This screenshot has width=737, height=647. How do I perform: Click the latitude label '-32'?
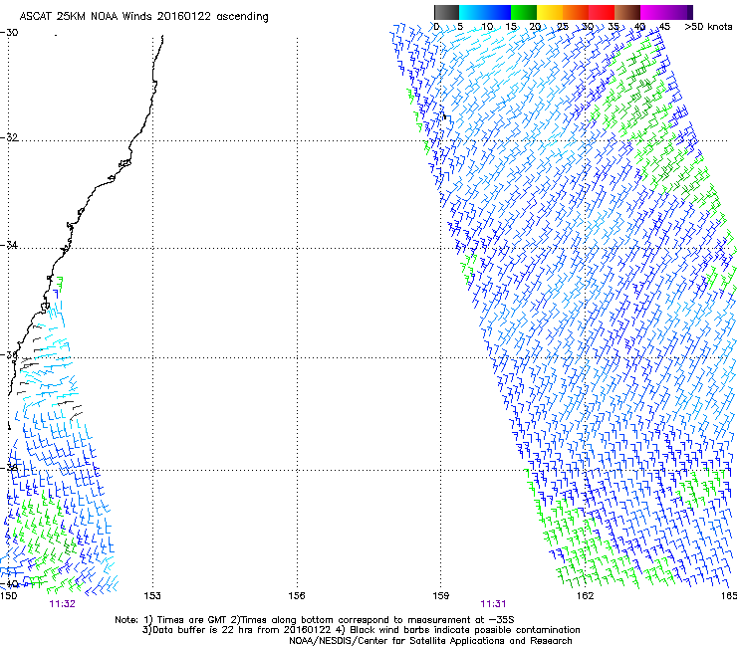[9, 137]
